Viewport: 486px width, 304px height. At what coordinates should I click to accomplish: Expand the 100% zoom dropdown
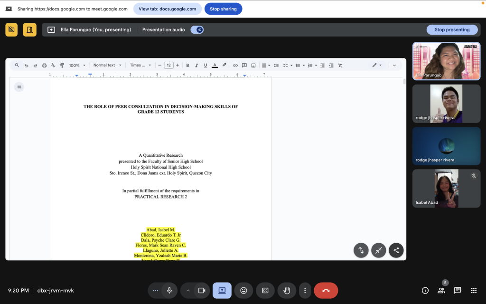[77, 66]
